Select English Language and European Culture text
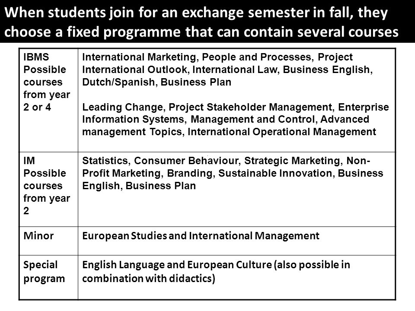 click(177, 265)
